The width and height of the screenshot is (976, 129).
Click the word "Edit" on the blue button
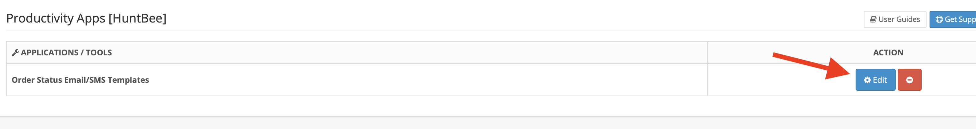(880, 80)
